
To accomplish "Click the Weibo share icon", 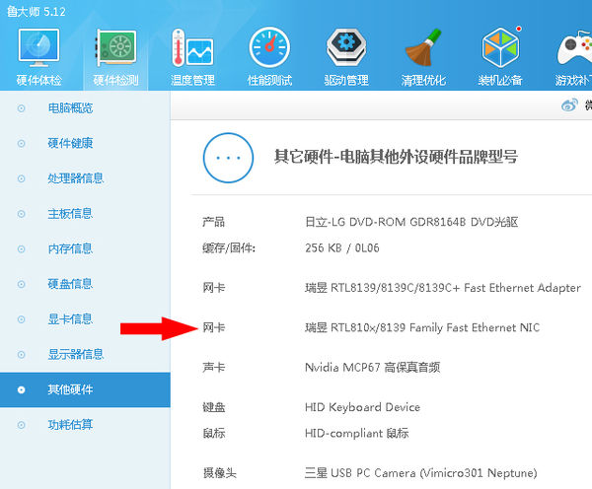I will coord(569,105).
